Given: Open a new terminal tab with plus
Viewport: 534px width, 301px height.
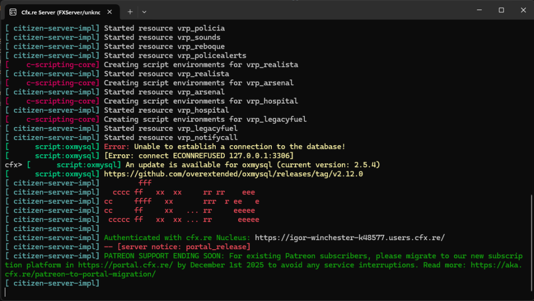Looking at the screenshot, I should click(130, 11).
